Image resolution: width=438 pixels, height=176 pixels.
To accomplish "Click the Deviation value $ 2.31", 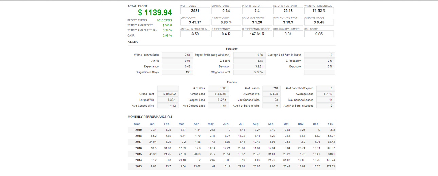I will click(x=249, y=66).
